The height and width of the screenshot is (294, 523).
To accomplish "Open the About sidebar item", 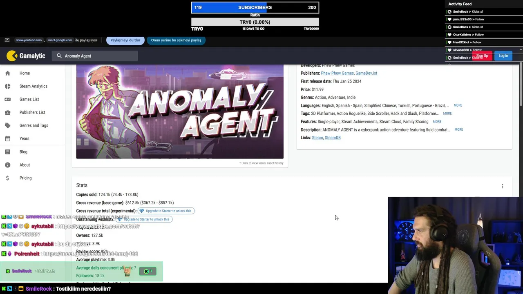I will tap(25, 165).
